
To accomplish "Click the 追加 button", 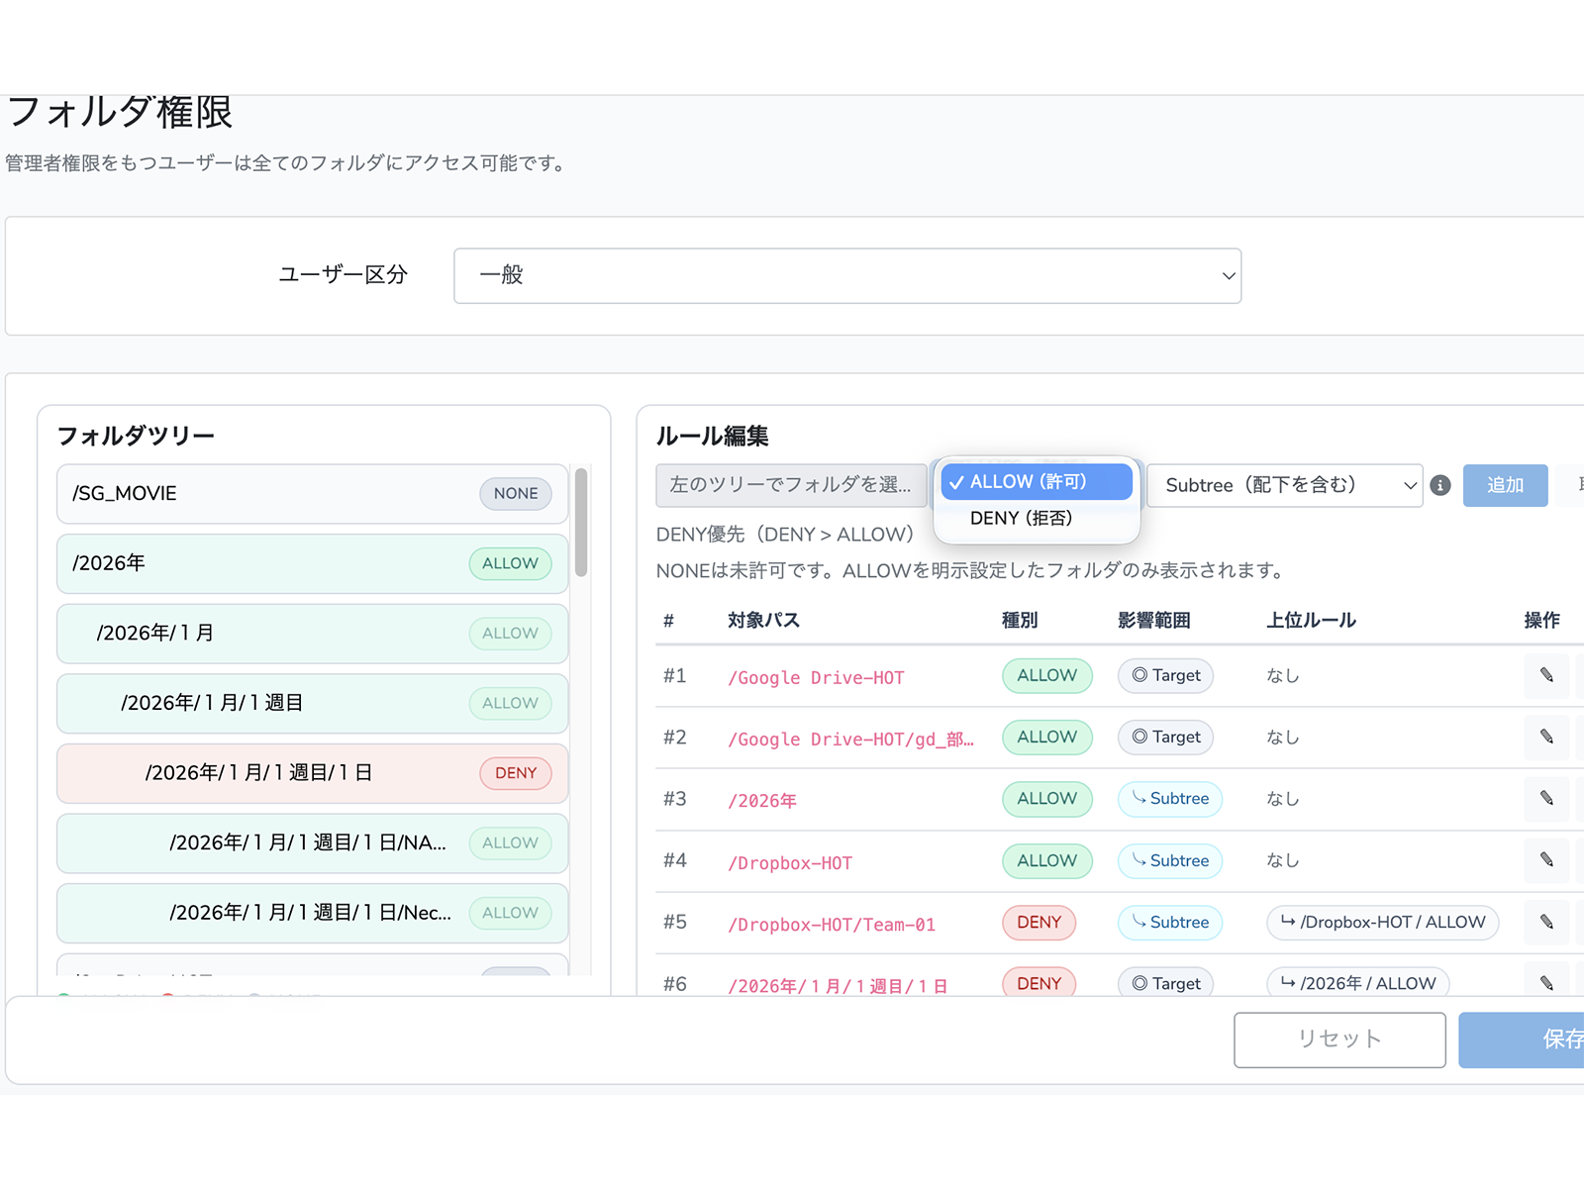I will (1505, 485).
